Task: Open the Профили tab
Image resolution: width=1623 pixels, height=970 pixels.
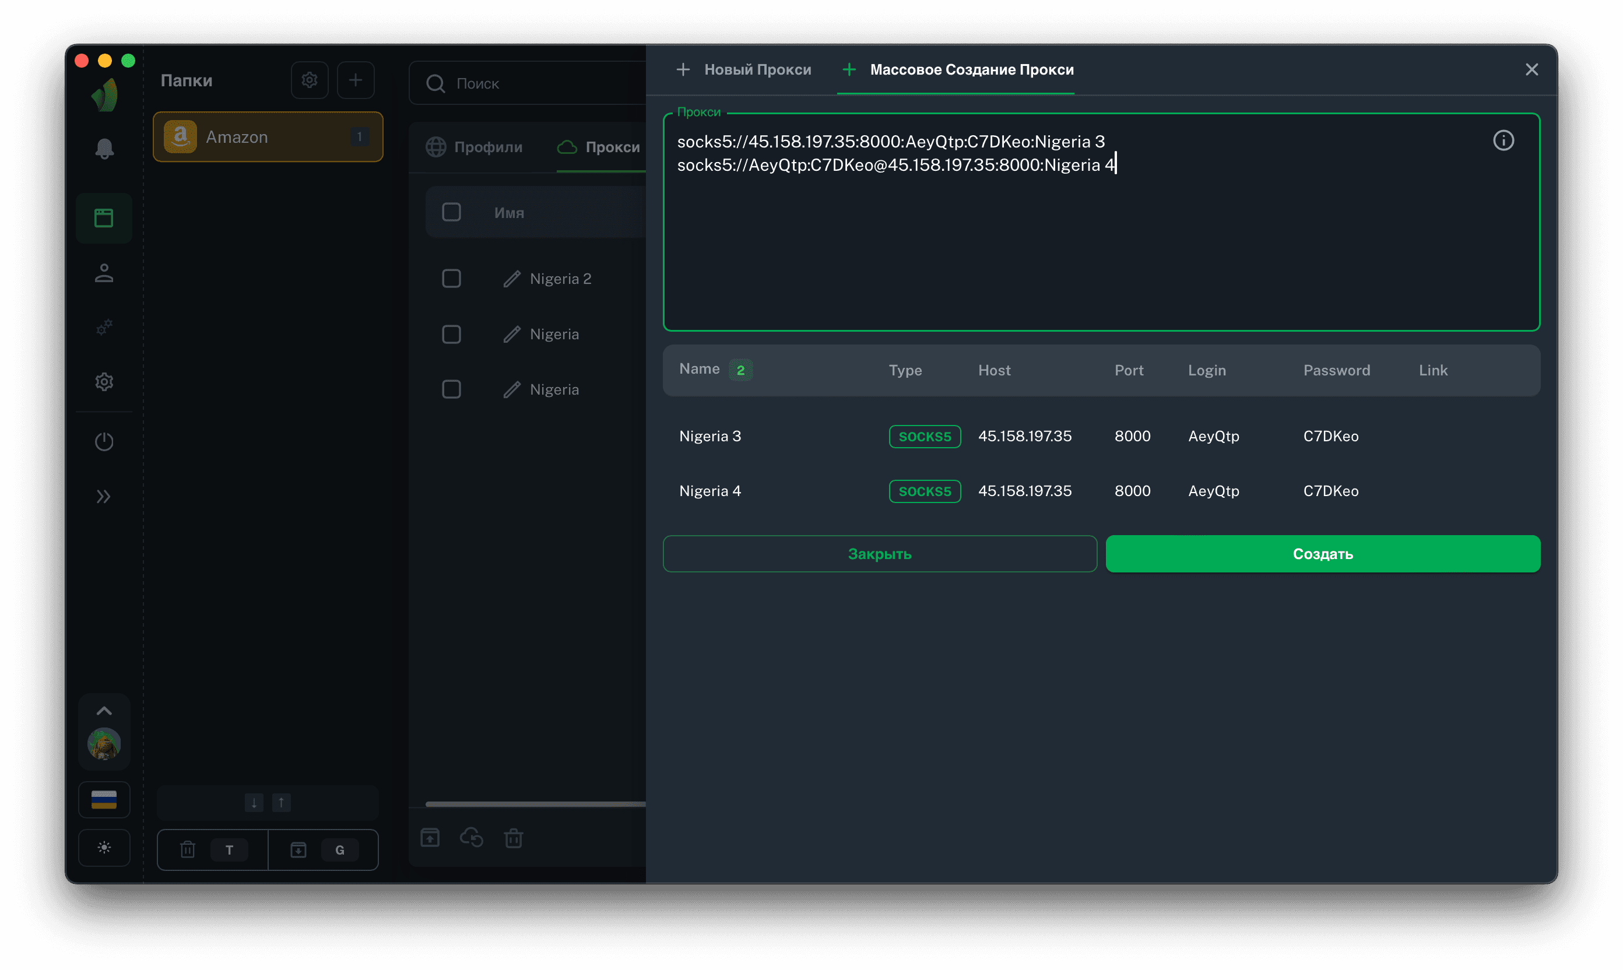Action: point(475,147)
